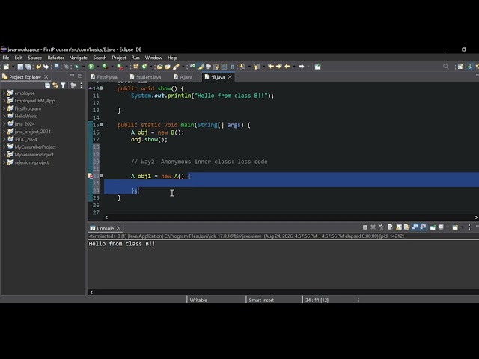Screen dimensions: 479x359
Task: Open the Window menu
Action: tap(153, 58)
